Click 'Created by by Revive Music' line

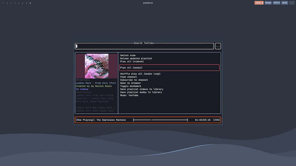click(x=94, y=86)
